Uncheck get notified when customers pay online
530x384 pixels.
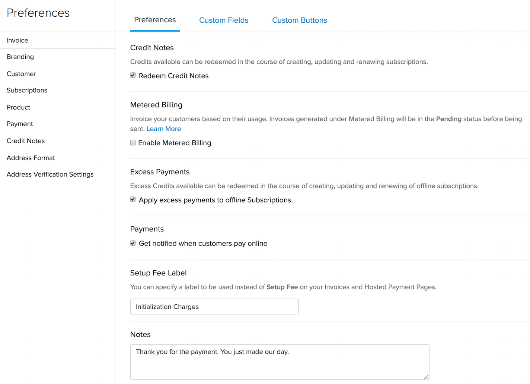pos(133,243)
